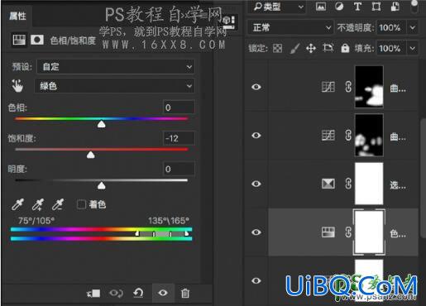Viewport: 426px width, 306px height.
Task: Toggle mask link on hue/saturation layer
Action: pos(348,232)
